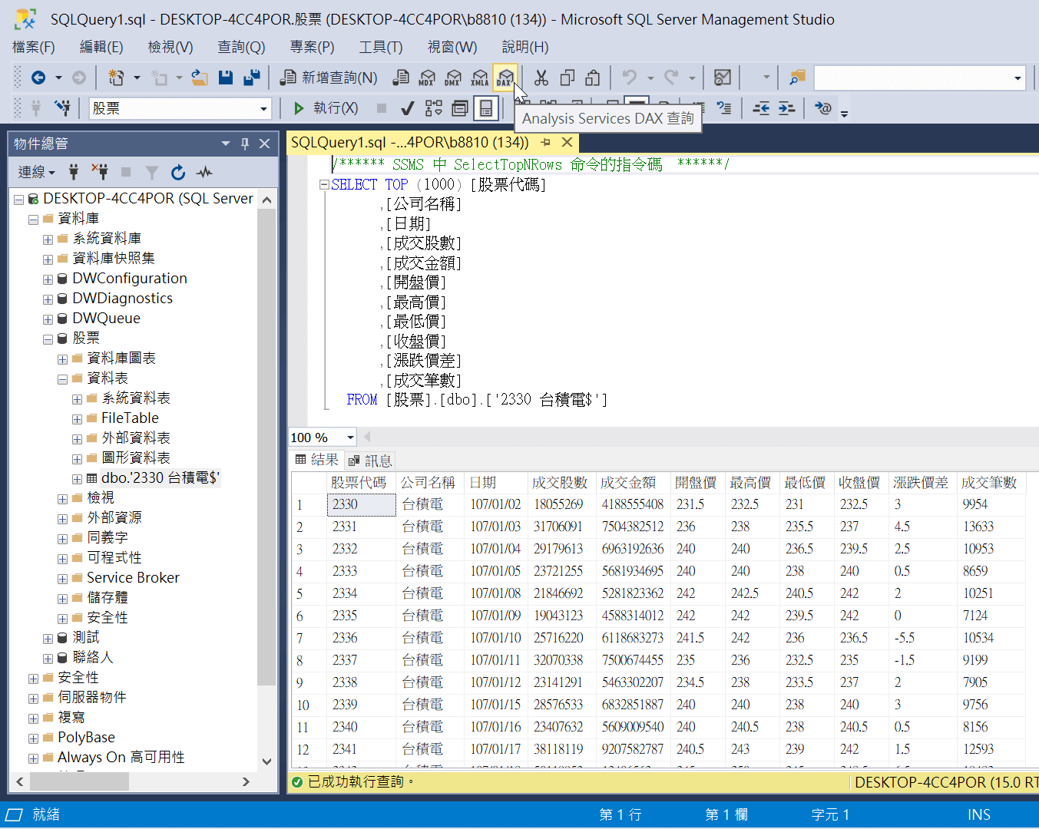1039x829 pixels.
Task: Click the Cut scissors icon
Action: tap(541, 78)
